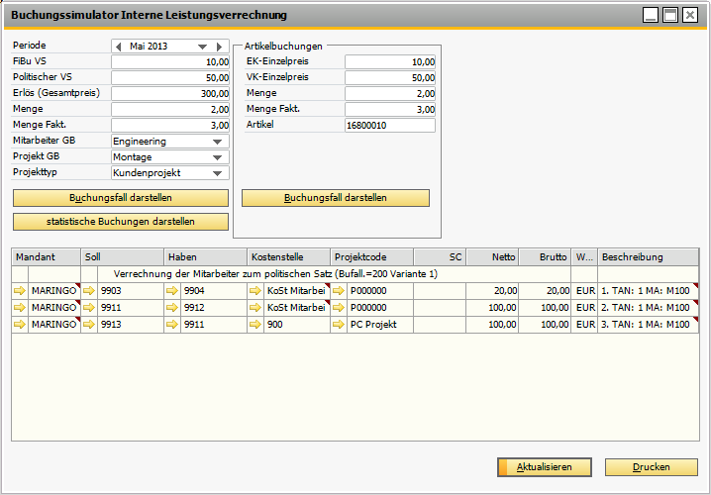Open link arrow for Kostenstelle 900

(x=255, y=325)
